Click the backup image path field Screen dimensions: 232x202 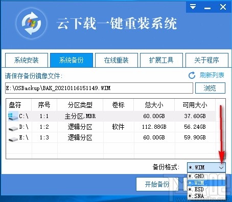(99, 88)
